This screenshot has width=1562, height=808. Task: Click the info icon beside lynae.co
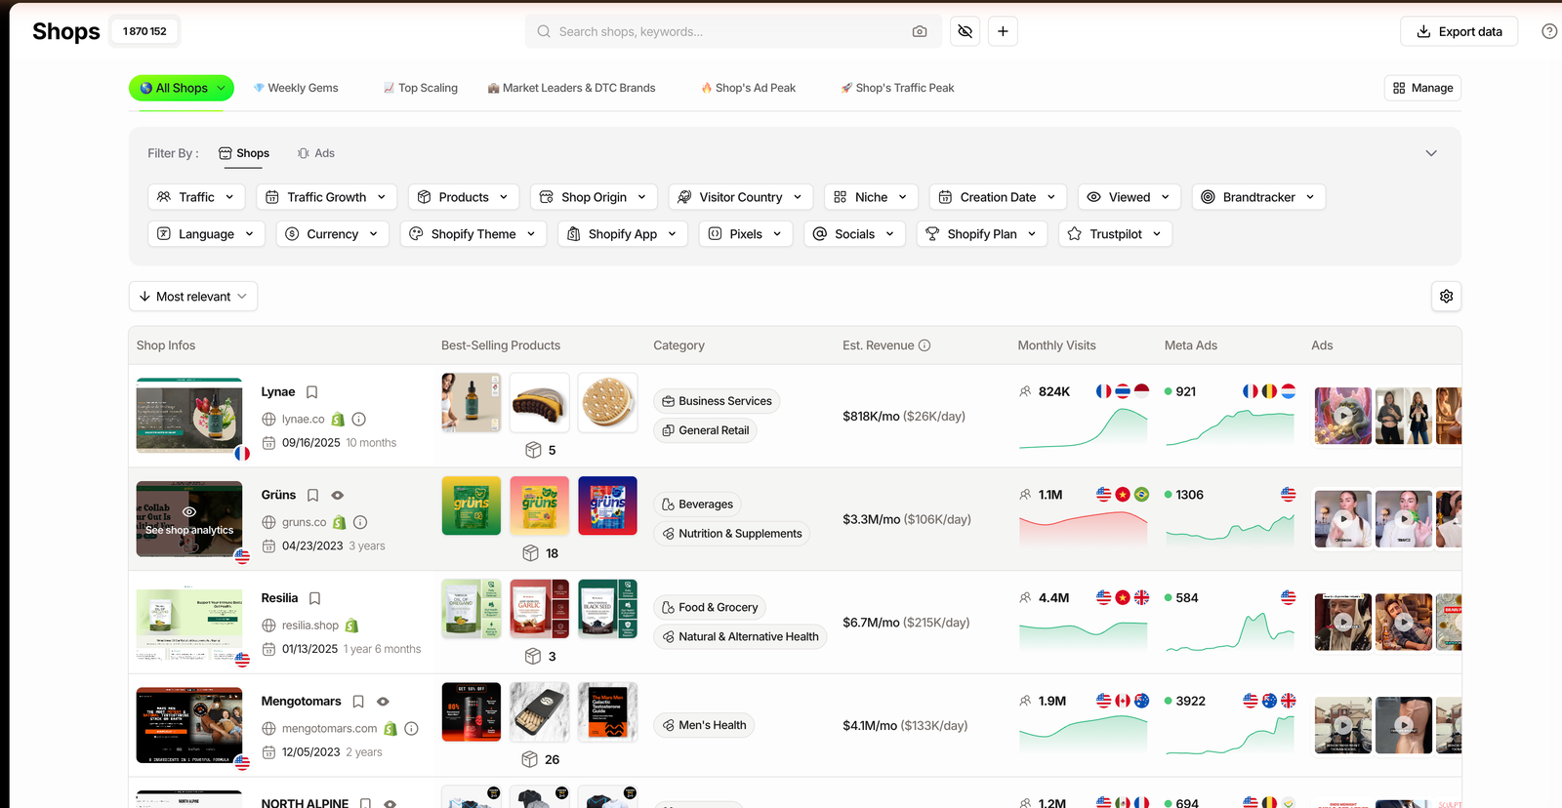[359, 420]
